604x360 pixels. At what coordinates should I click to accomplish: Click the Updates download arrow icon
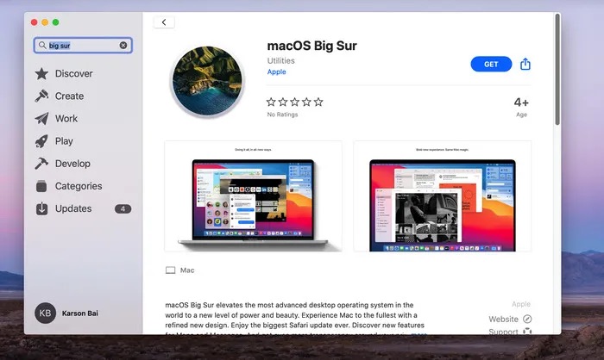point(41,208)
